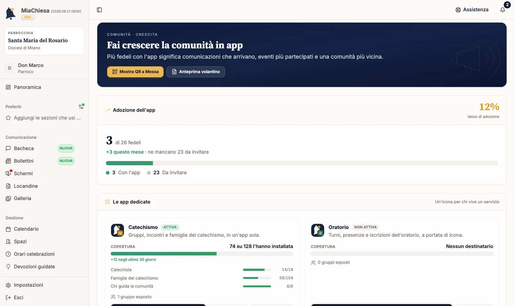This screenshot has width=515, height=306.
Task: Click the Oratorio copertura progress bar
Action: tap(402, 254)
